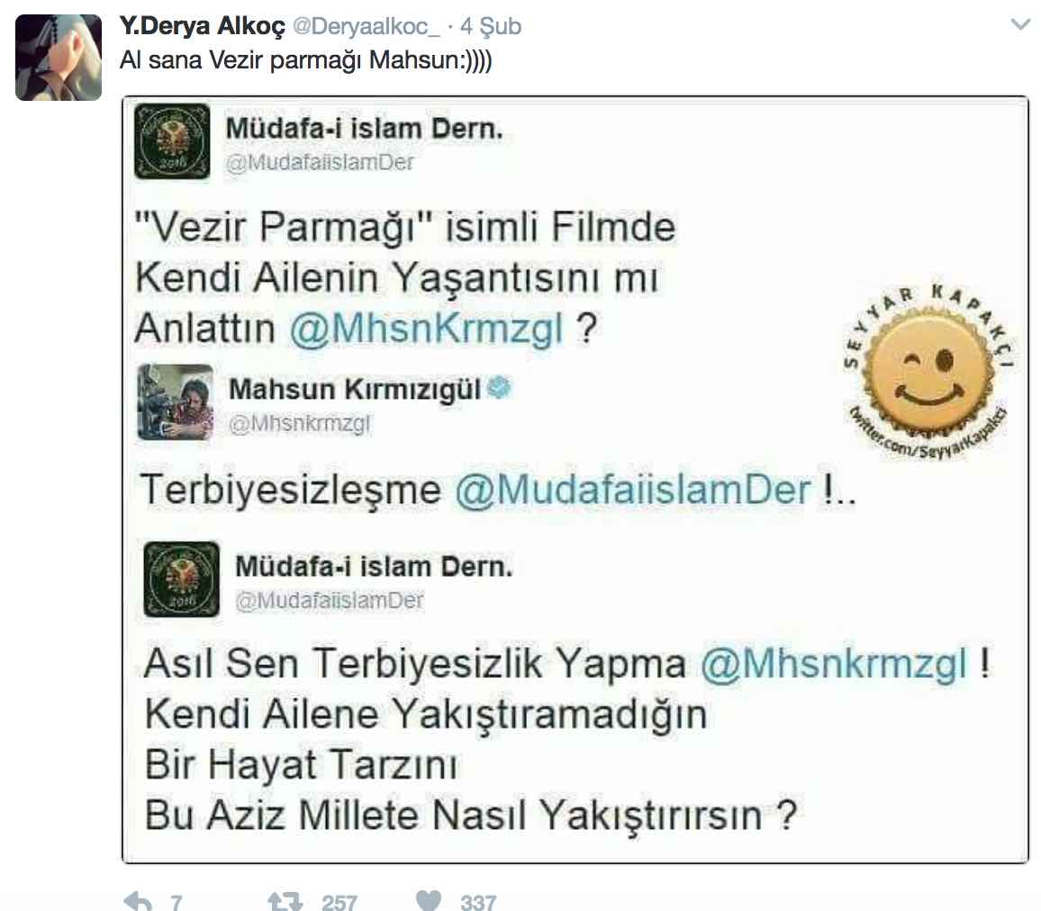The image size is (1041, 911).
Task: Click the verified badge beside Mahsun Kırmızıgül
Action: point(499,387)
